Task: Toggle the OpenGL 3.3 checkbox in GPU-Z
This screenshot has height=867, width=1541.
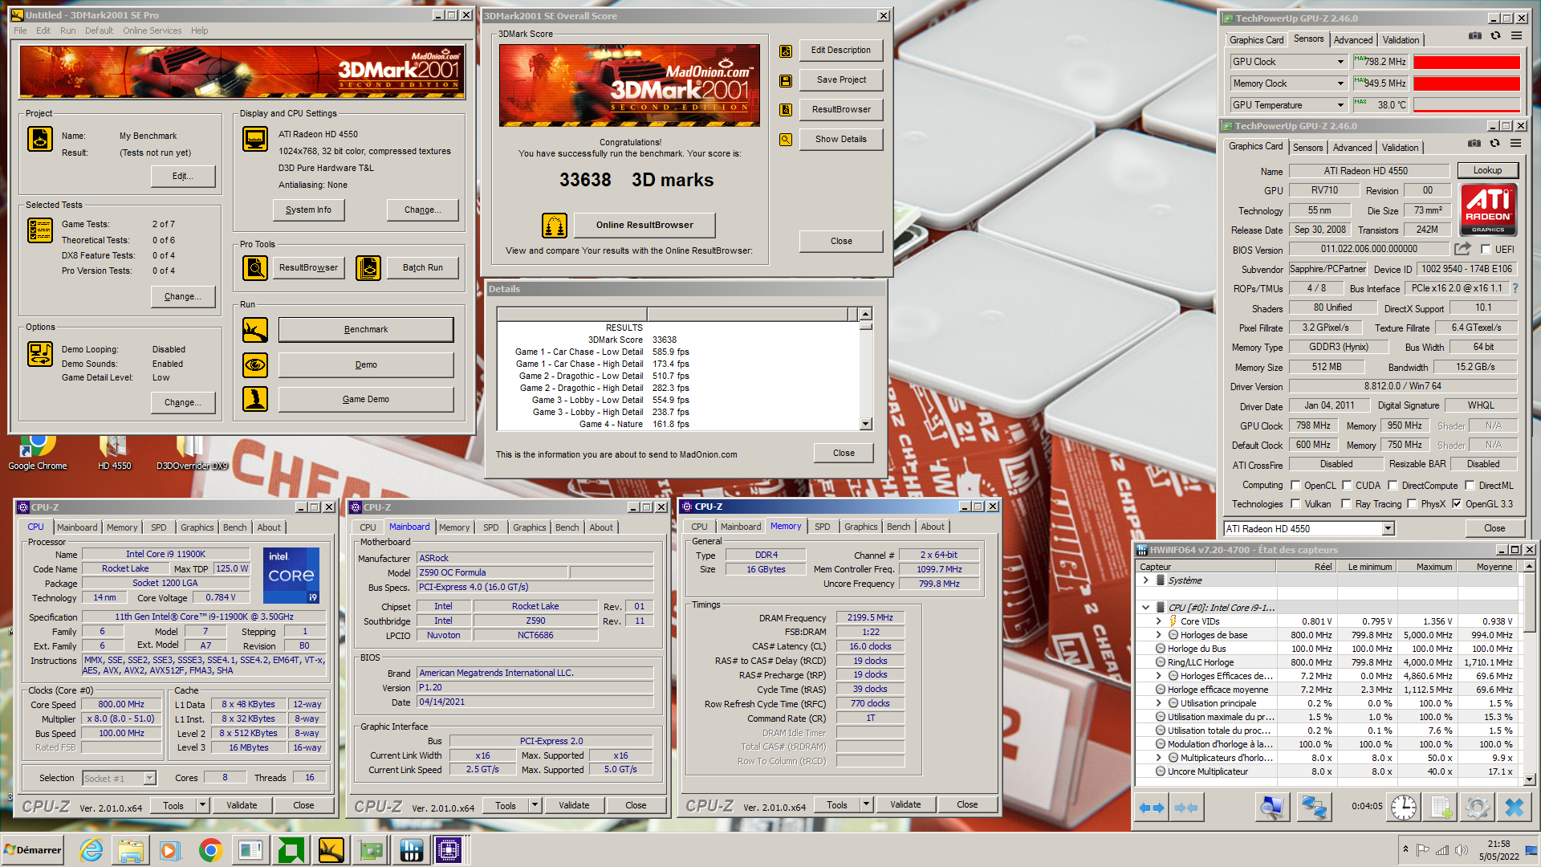Action: (x=1457, y=504)
